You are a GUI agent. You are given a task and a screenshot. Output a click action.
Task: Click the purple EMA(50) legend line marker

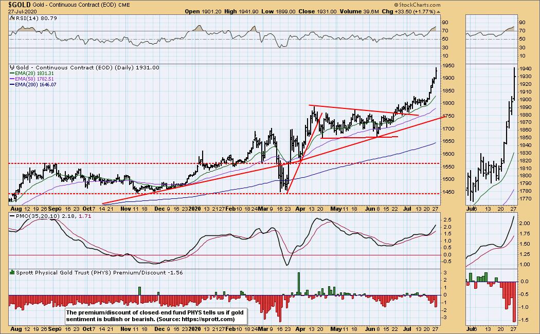(x=12, y=79)
